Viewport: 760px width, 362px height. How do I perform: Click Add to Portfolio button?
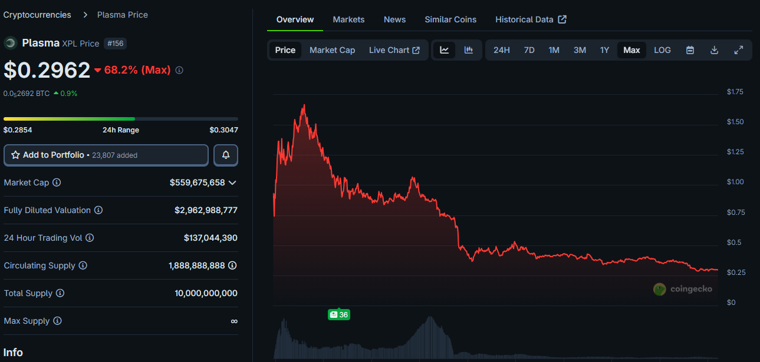[106, 155]
